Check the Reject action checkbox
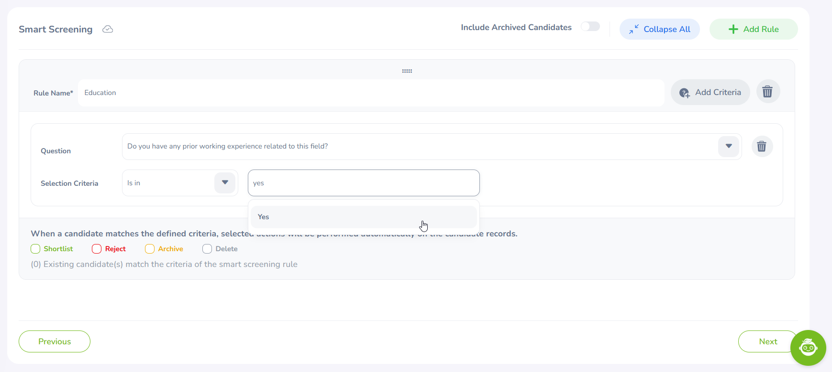The height and width of the screenshot is (372, 832). point(97,249)
